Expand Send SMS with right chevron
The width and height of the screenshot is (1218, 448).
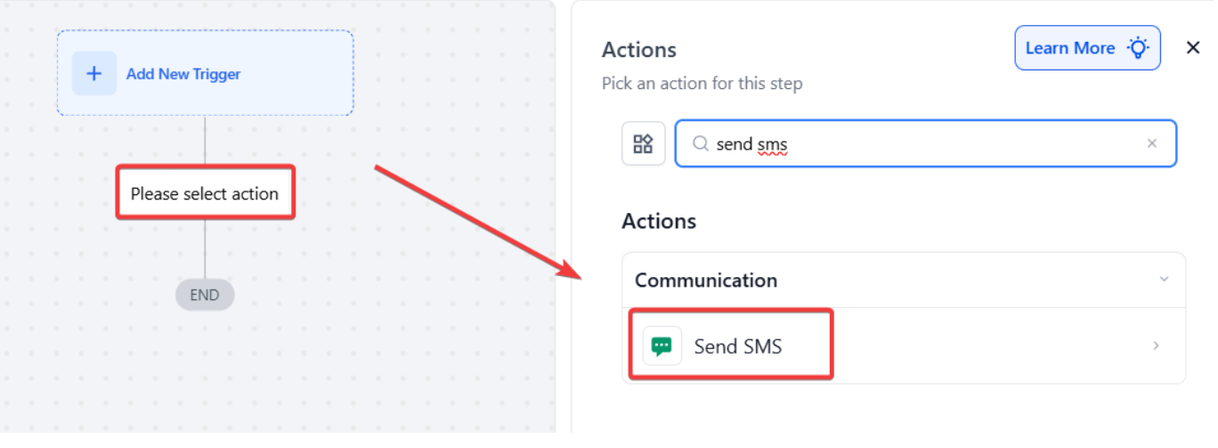1156,346
